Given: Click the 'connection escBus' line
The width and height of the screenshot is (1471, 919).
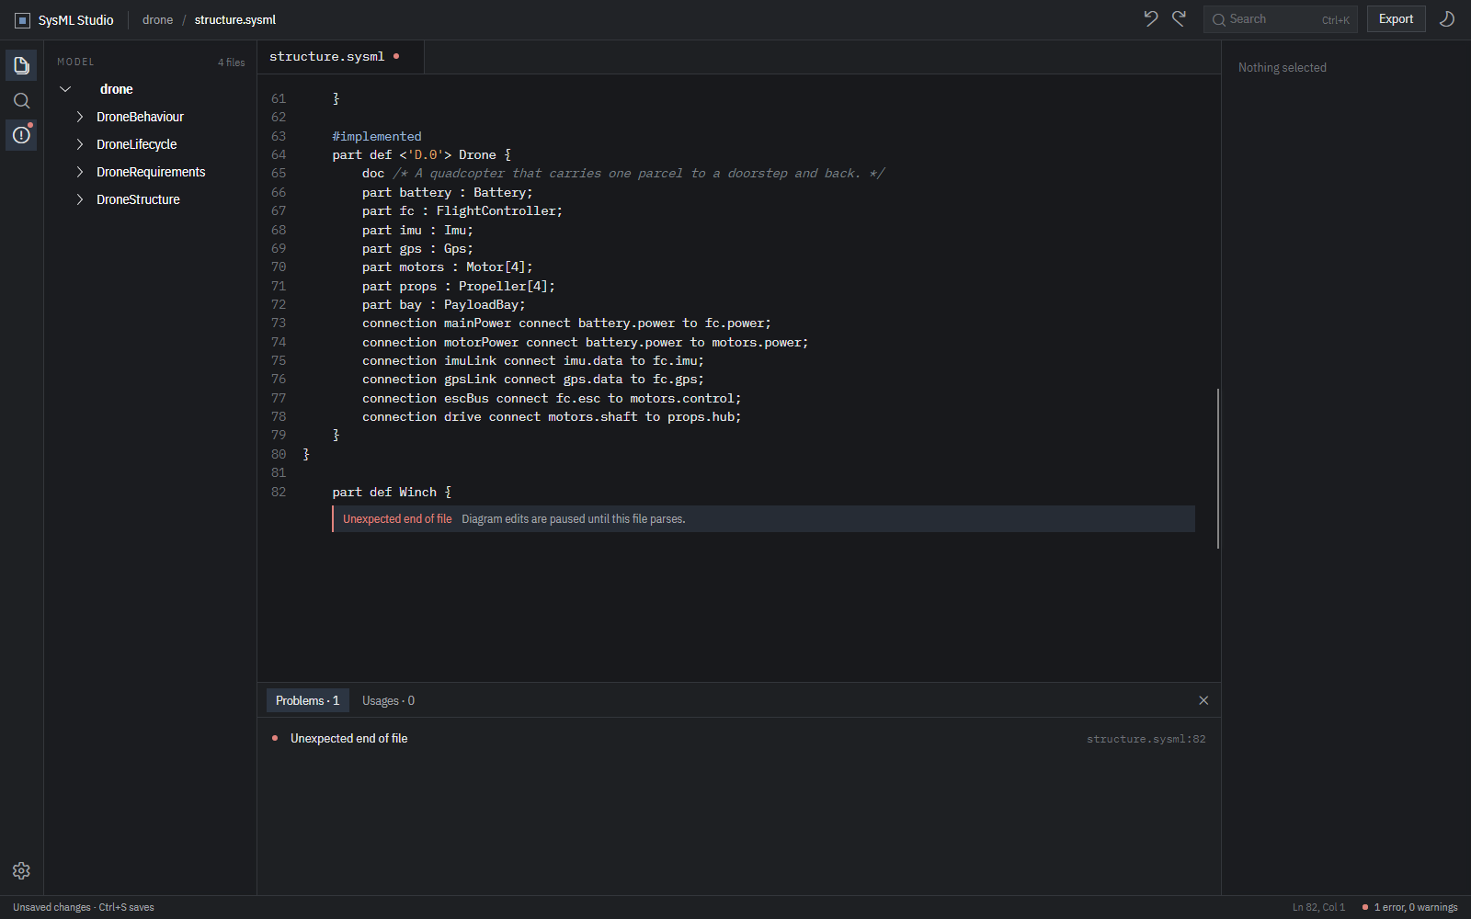Looking at the screenshot, I should [x=552, y=398].
